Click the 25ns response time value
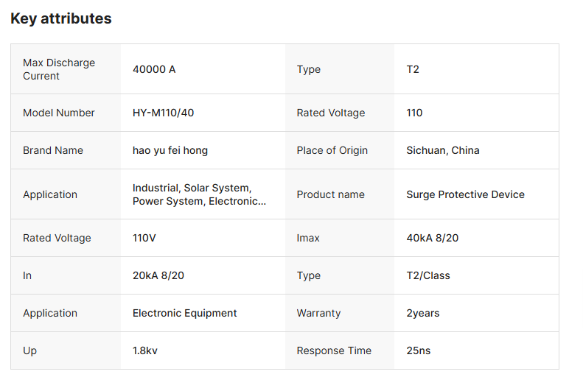 (x=418, y=350)
